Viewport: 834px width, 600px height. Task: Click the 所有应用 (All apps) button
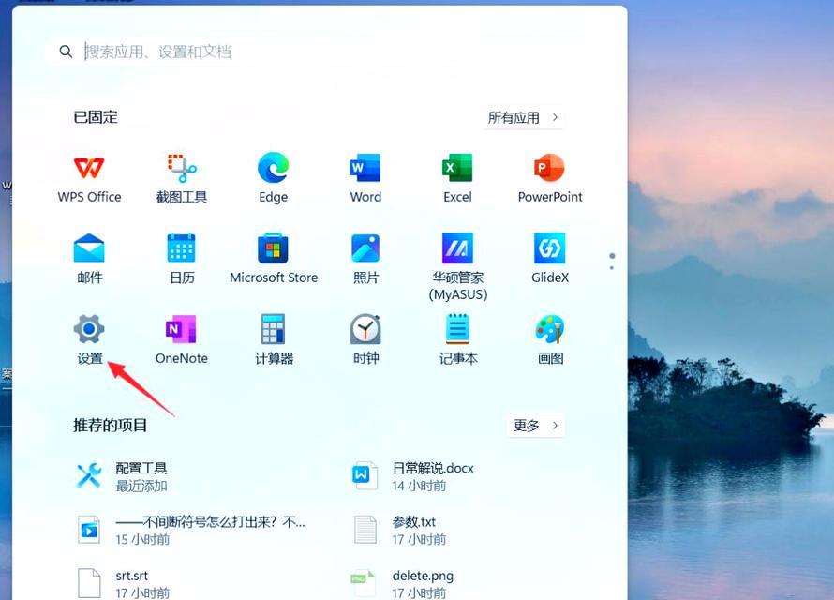(524, 117)
